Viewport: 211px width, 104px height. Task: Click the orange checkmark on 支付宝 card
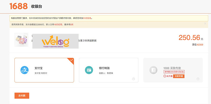(x=71, y=60)
